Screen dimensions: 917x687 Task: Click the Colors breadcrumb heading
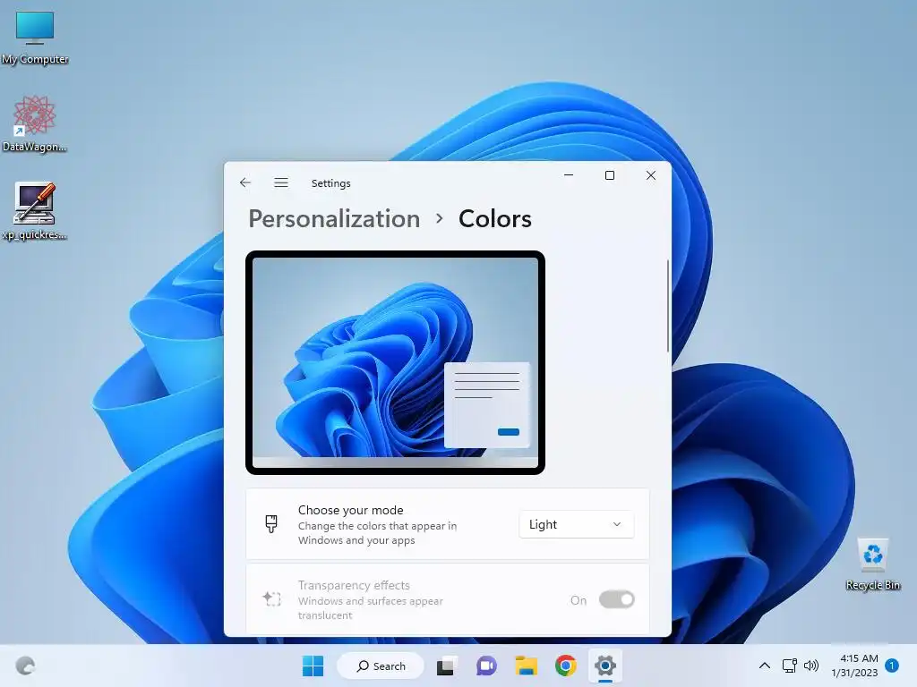pyautogui.click(x=494, y=218)
